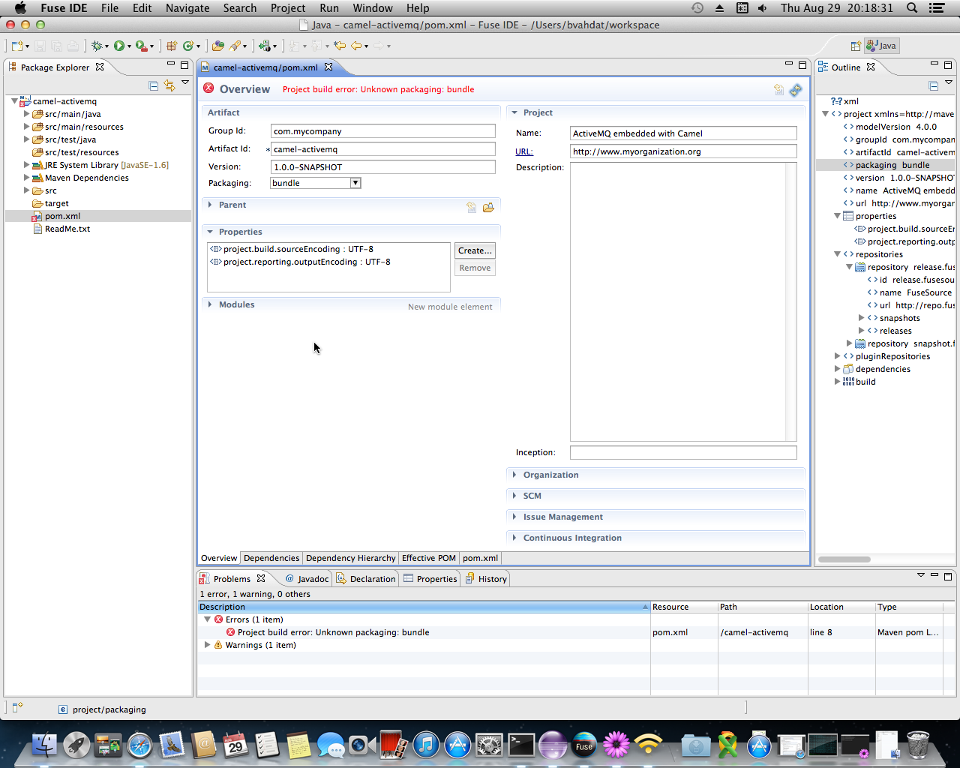This screenshot has width=960, height=768.
Task: Open Fuse IDE from the Dock
Action: [x=584, y=745]
